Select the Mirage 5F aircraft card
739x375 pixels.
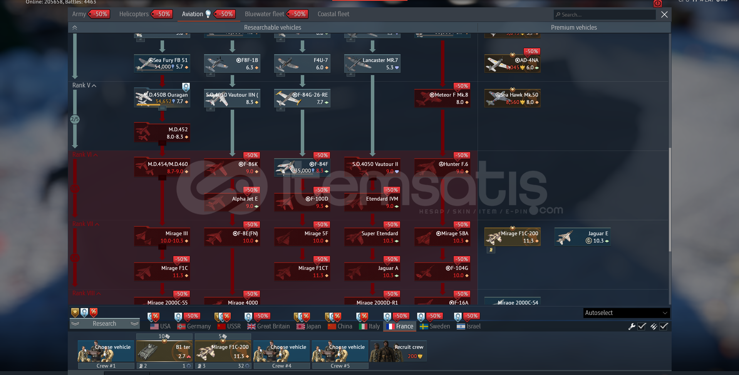coord(302,237)
